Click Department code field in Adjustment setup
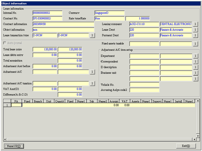 point(144,56)
